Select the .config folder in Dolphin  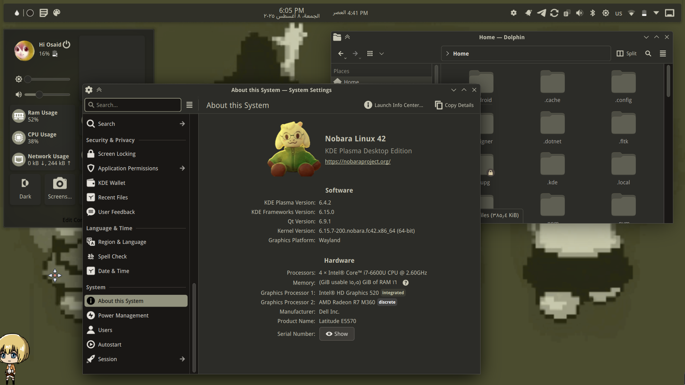click(623, 87)
